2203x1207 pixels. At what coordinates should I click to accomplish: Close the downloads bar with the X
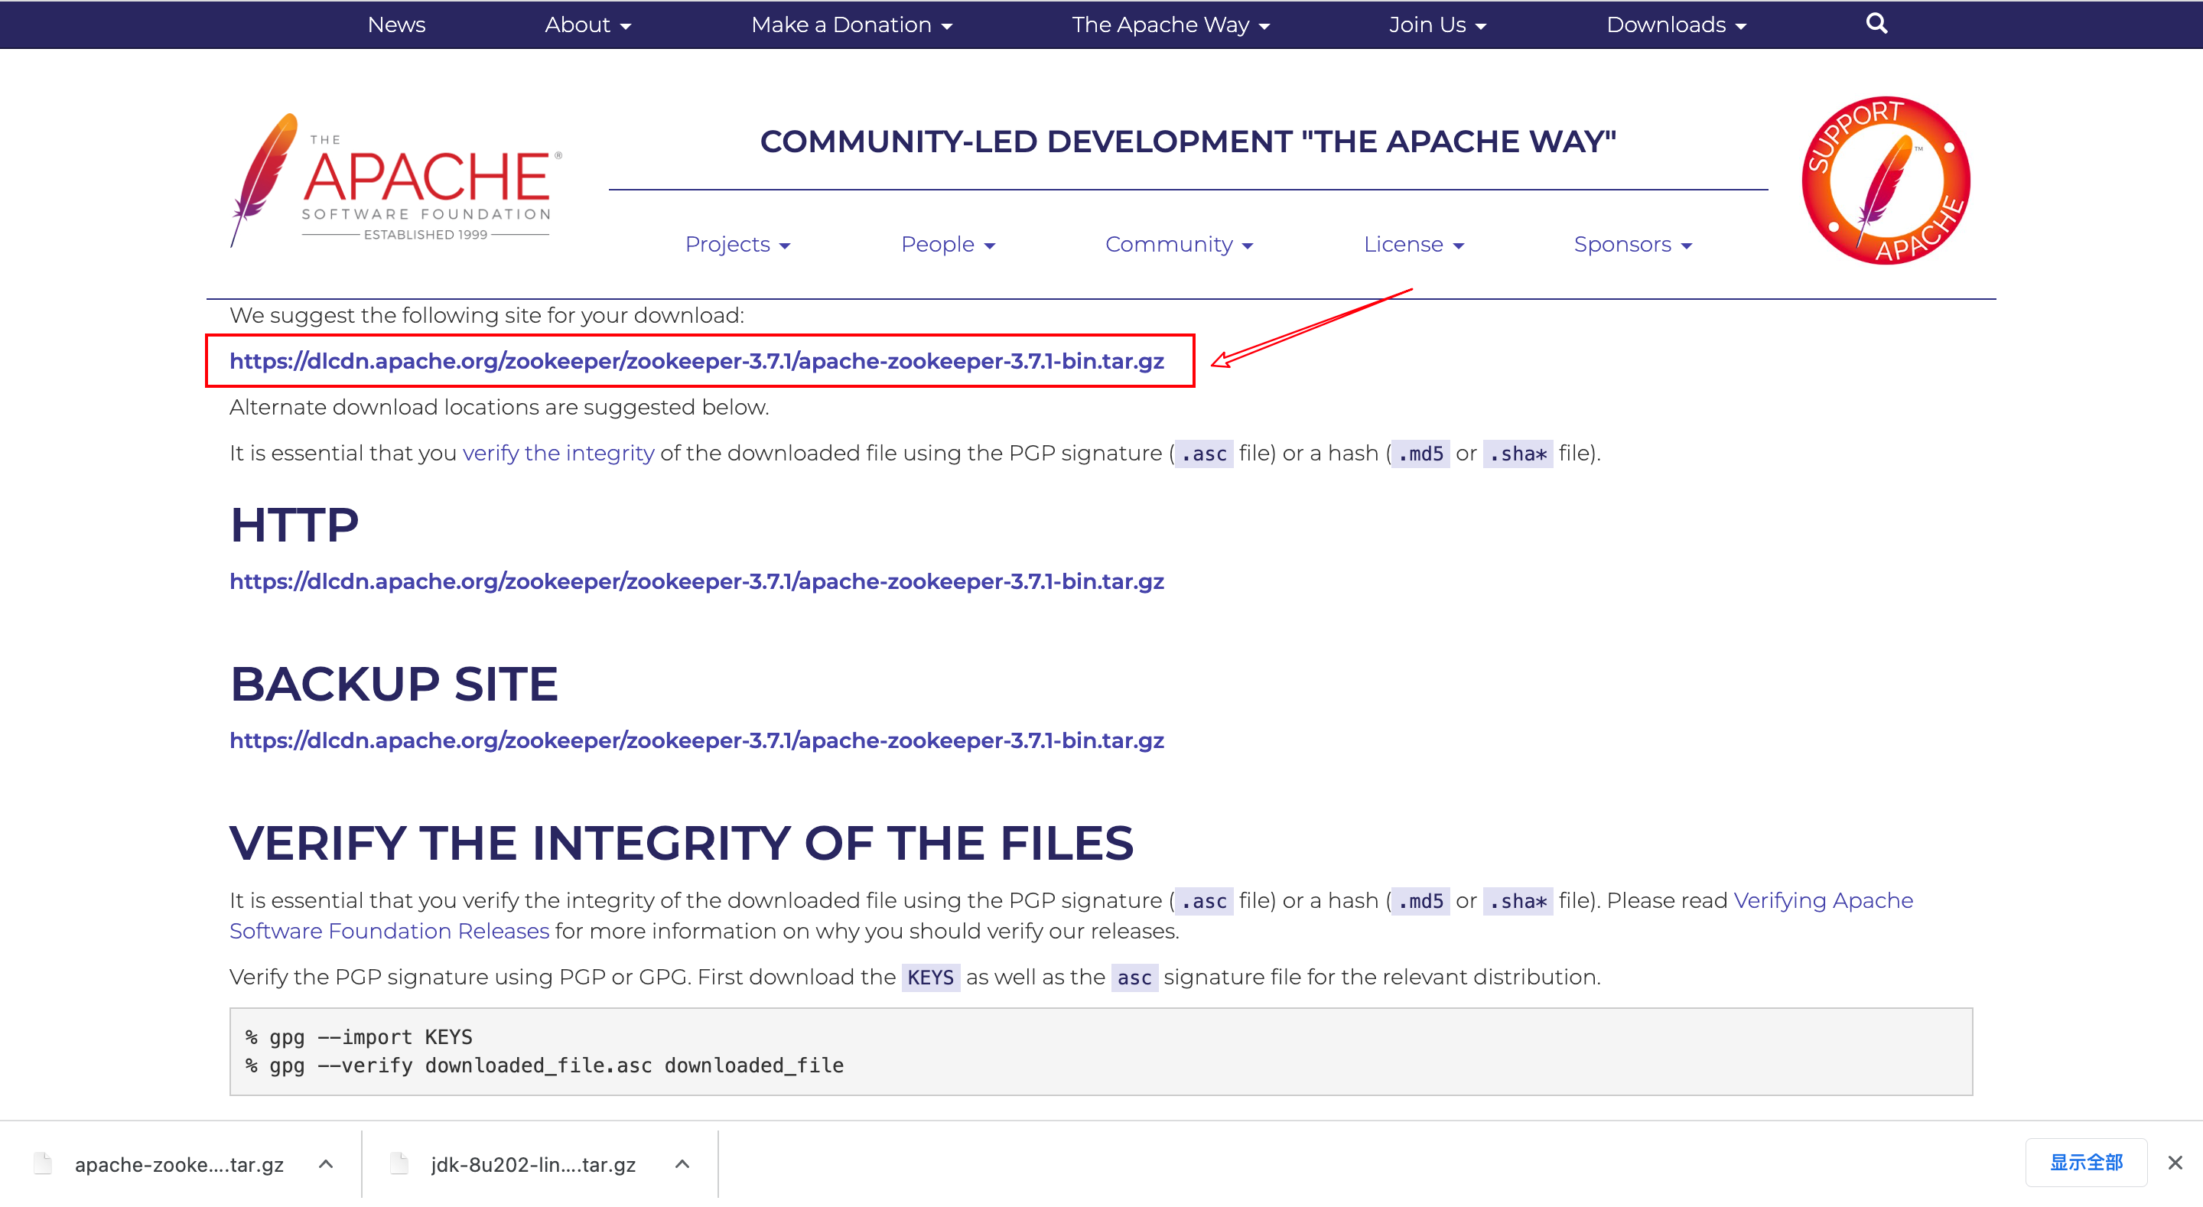pos(2175,1163)
